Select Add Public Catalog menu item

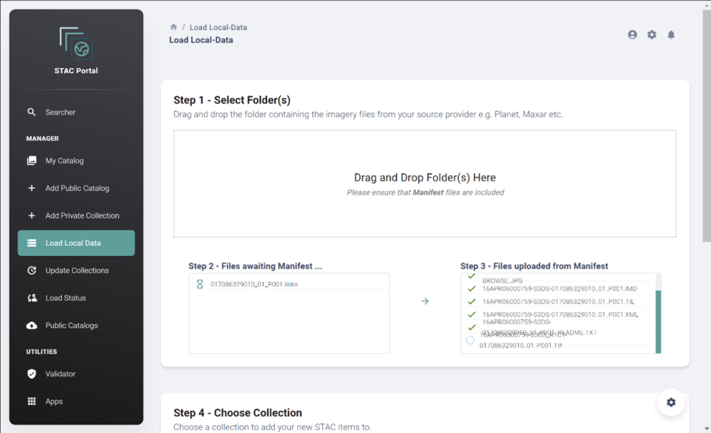(x=77, y=188)
